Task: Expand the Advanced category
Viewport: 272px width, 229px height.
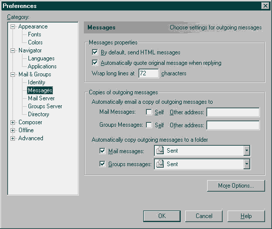Action: 12,138
